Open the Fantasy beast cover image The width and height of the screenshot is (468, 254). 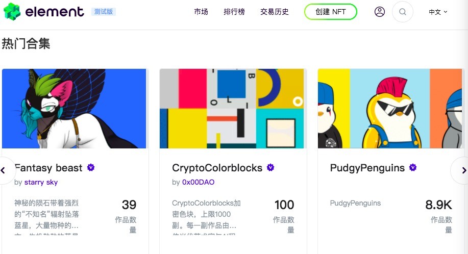tap(74, 109)
